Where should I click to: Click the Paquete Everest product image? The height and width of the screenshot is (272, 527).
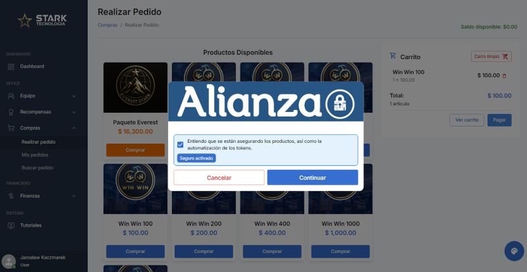[x=136, y=88]
